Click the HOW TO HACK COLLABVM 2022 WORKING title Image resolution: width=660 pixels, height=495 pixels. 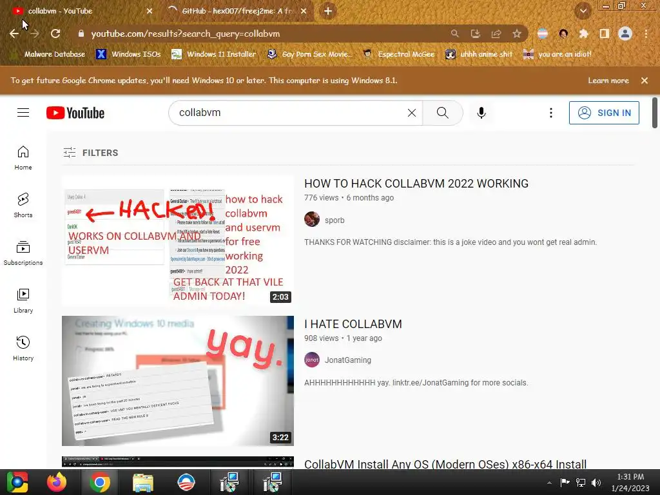click(x=416, y=184)
